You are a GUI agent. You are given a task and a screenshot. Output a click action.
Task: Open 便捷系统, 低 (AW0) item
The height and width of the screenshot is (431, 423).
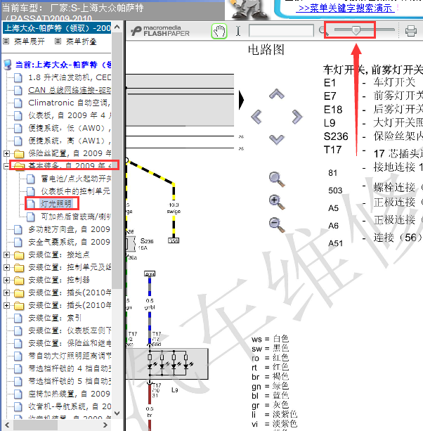pyautogui.click(x=70, y=128)
